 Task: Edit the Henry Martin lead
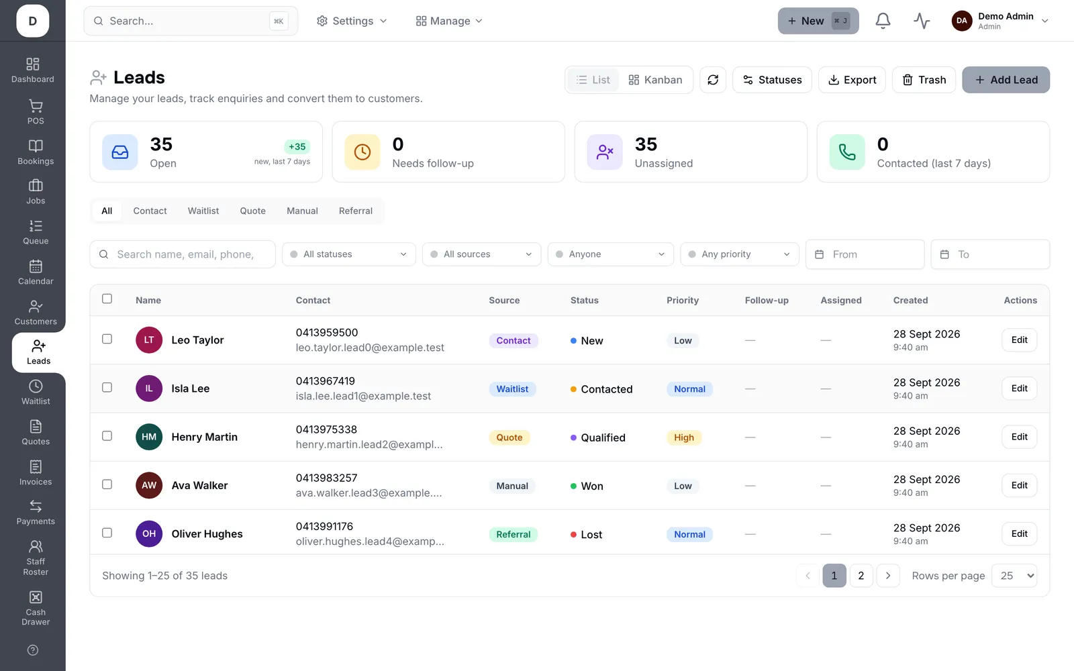pos(1019,437)
